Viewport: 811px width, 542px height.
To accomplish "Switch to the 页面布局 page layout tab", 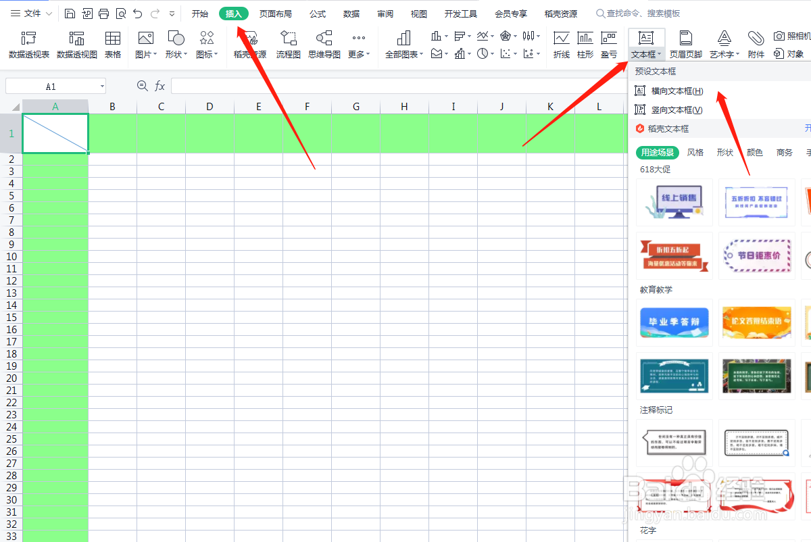I will tap(276, 14).
